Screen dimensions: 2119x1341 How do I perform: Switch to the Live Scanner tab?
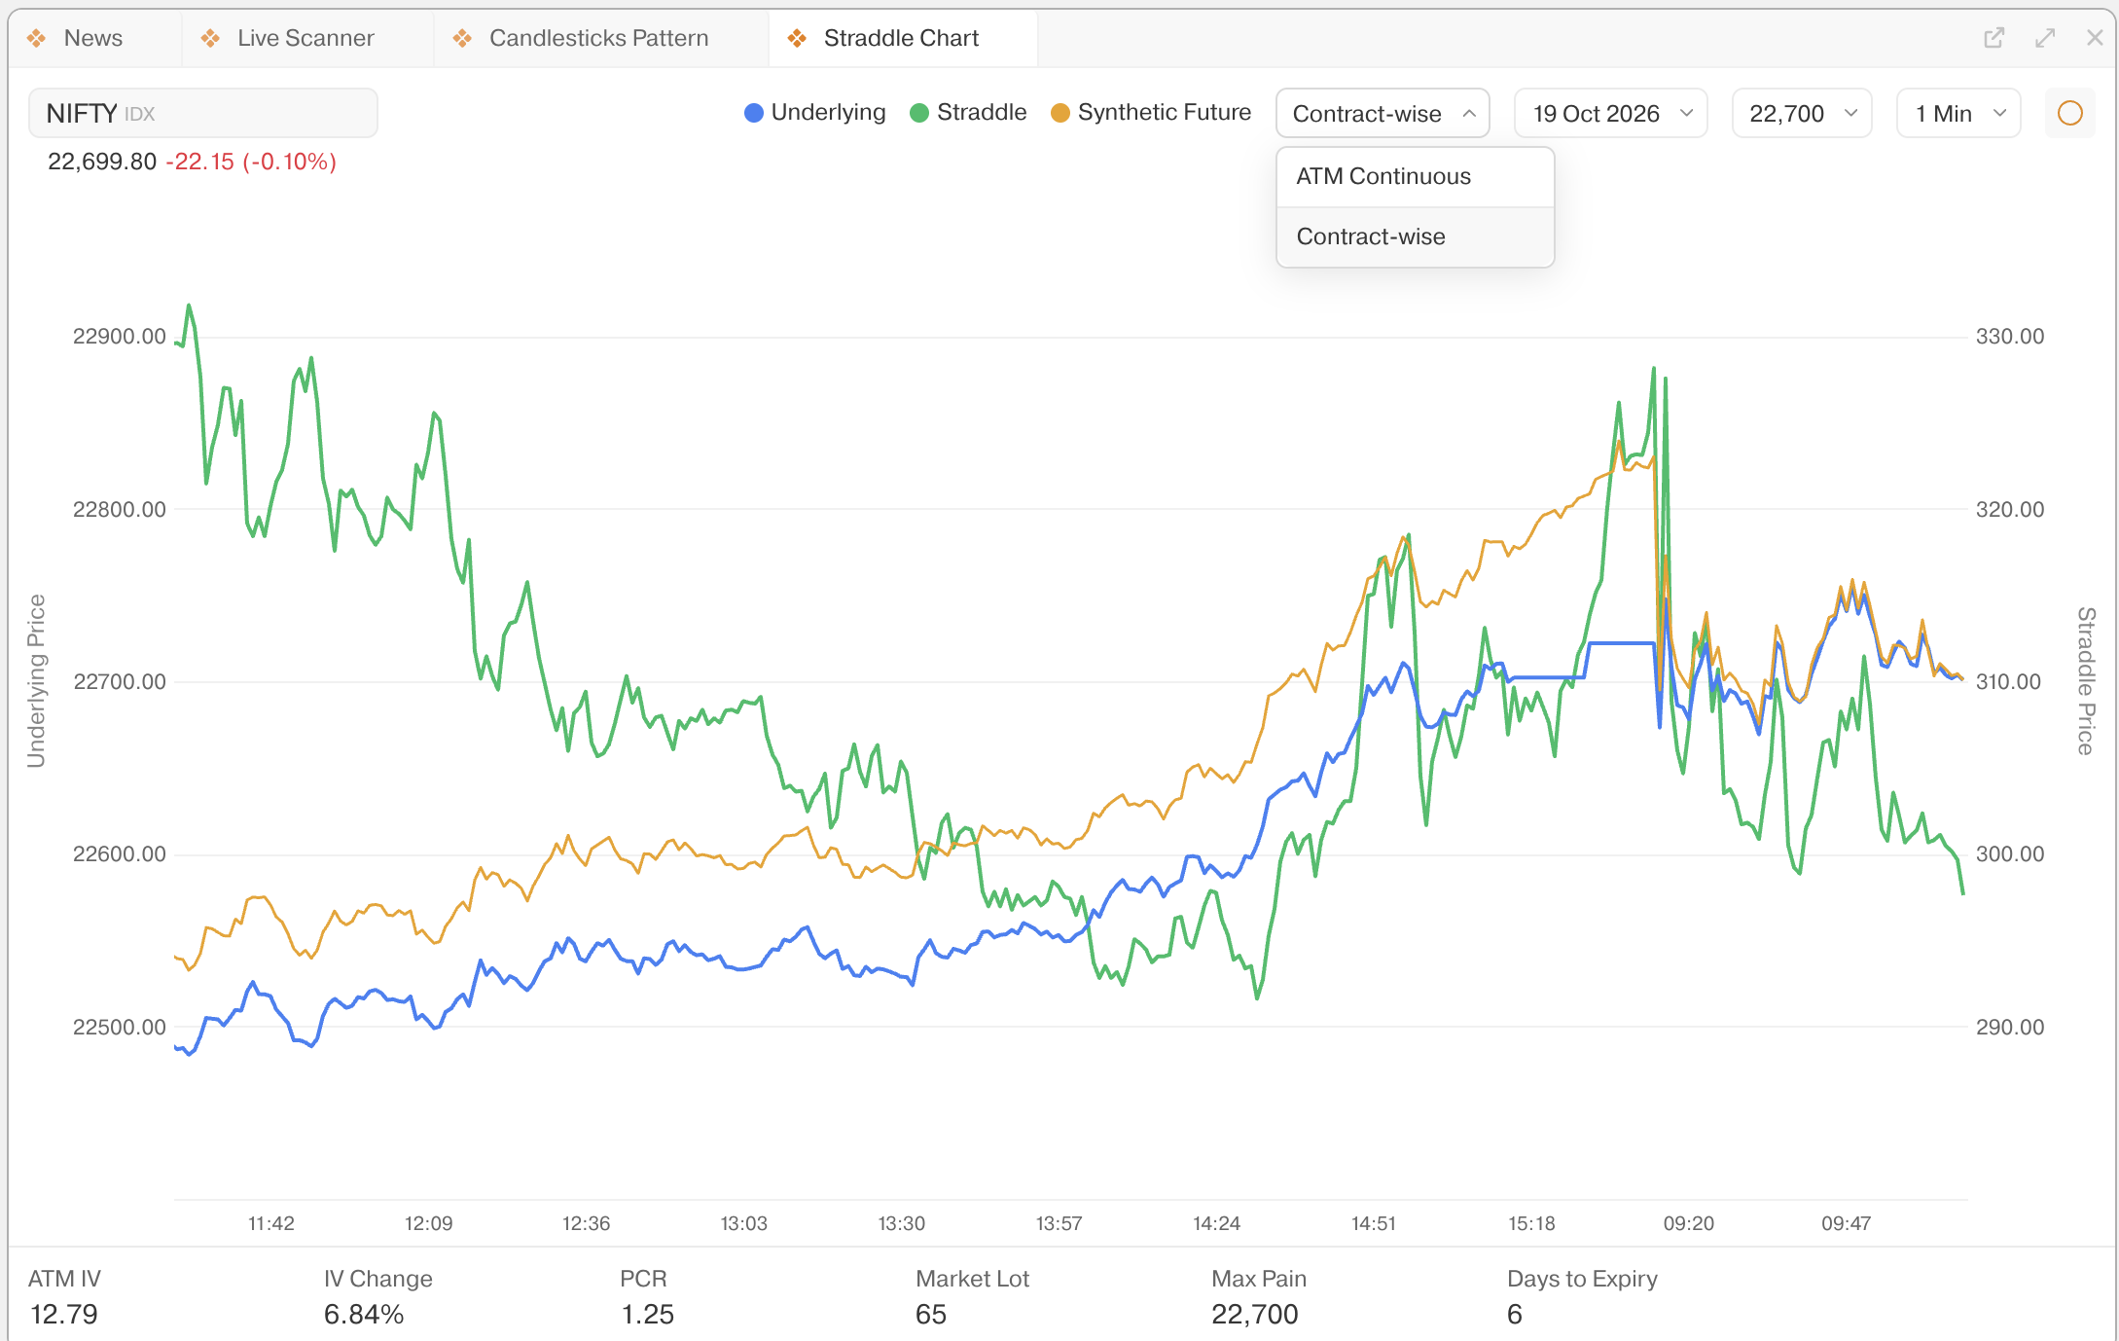click(305, 38)
